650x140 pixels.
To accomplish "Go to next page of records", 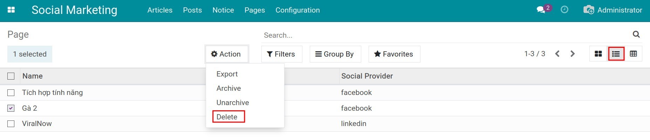I will (573, 54).
